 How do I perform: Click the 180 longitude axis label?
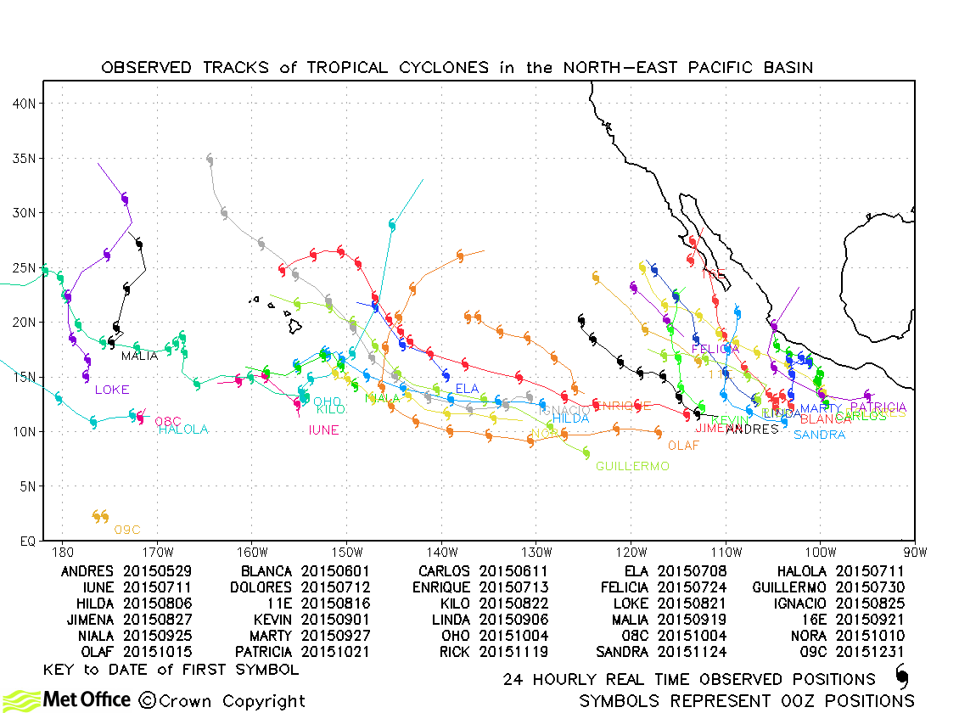click(63, 553)
